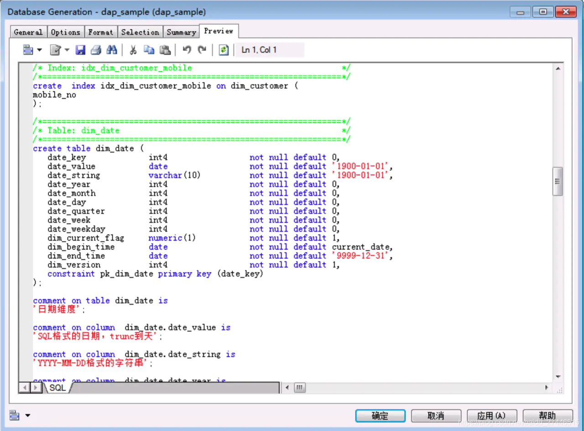Click 'create table dim_date (' line

coord(89,149)
